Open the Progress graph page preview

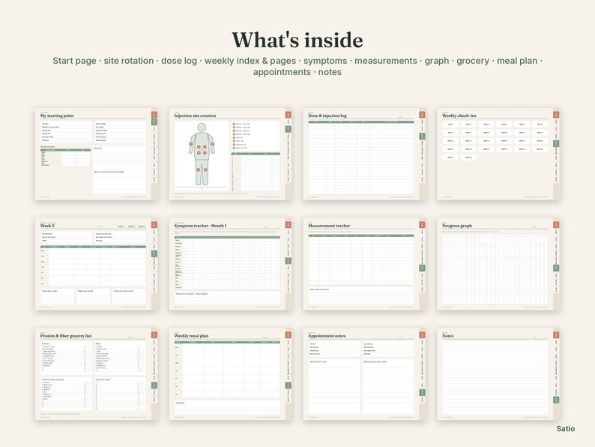click(x=498, y=264)
